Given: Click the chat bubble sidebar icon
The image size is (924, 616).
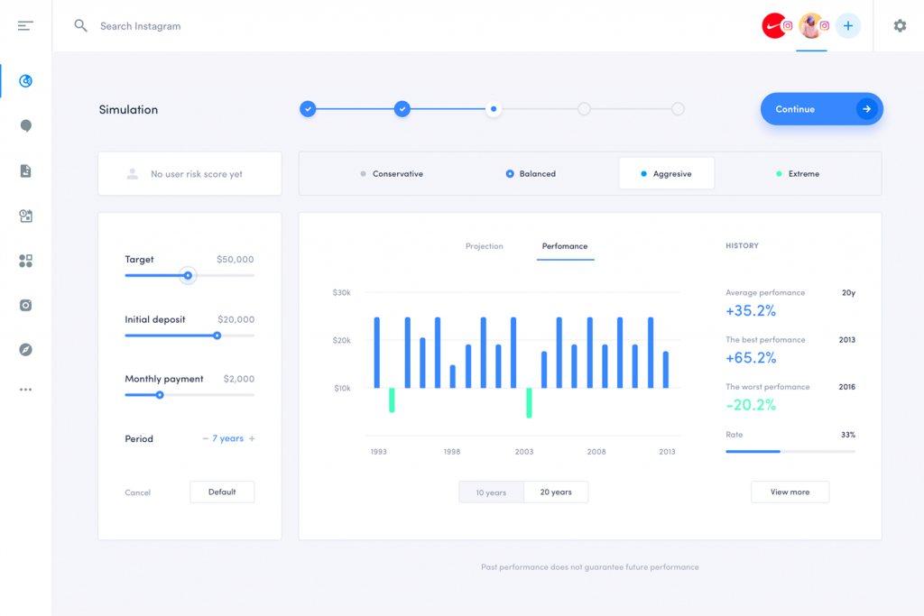Looking at the screenshot, I should click(25, 126).
